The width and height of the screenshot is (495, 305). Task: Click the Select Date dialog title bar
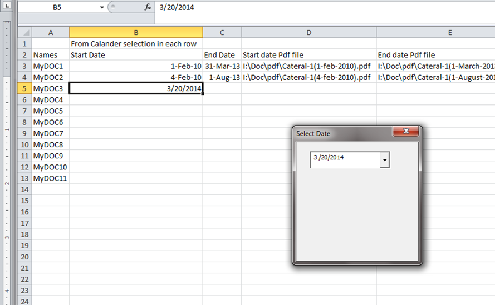click(x=340, y=133)
